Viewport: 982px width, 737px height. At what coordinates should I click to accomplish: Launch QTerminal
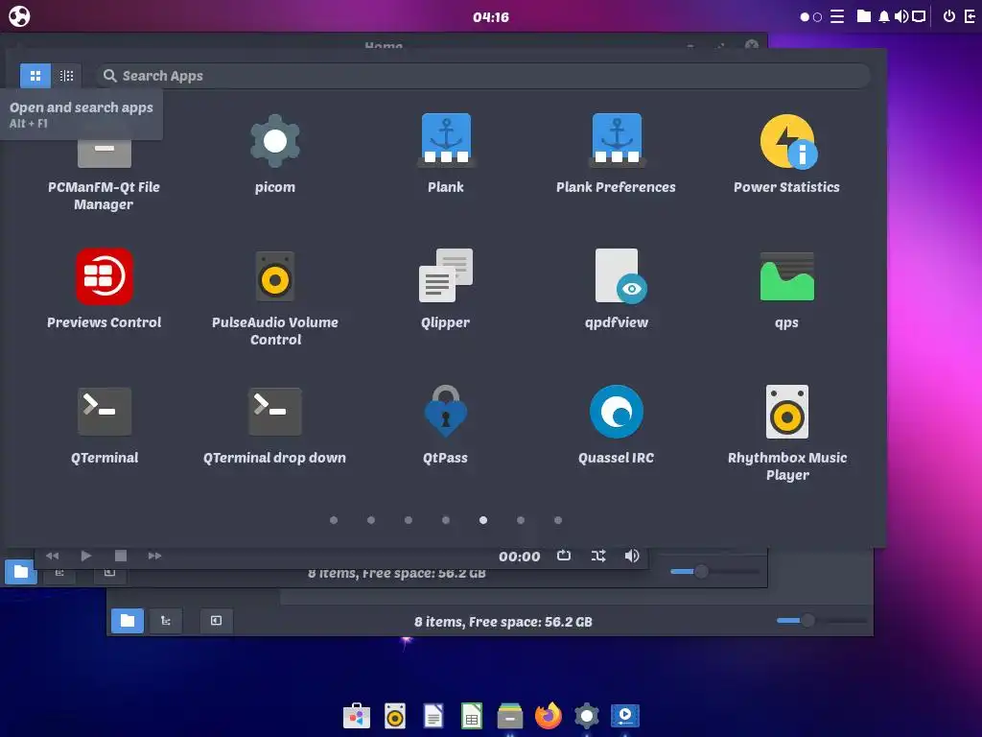[104, 425]
